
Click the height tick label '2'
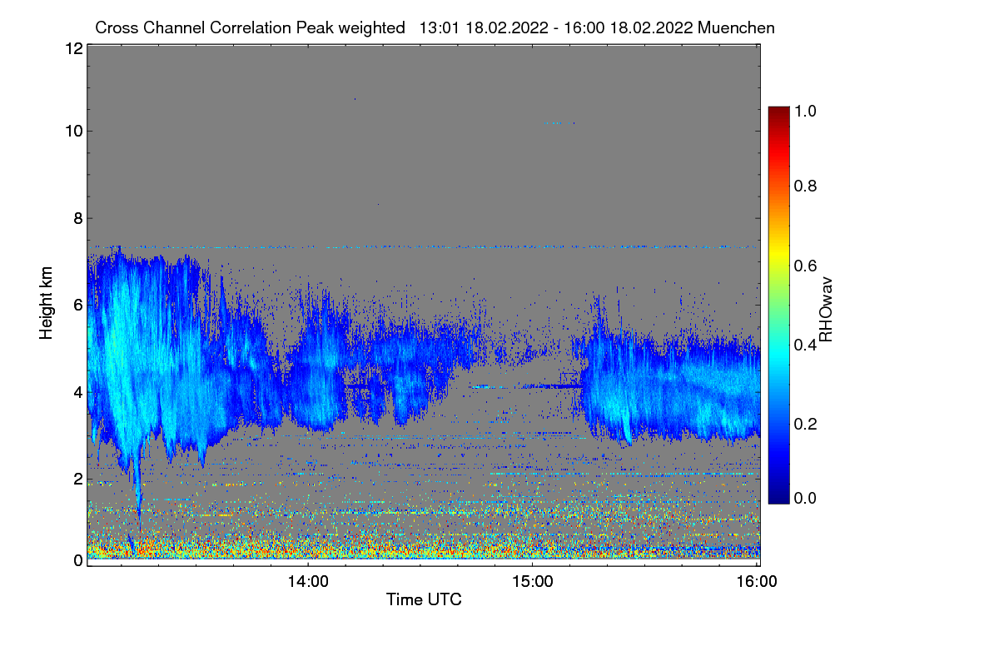coord(77,479)
